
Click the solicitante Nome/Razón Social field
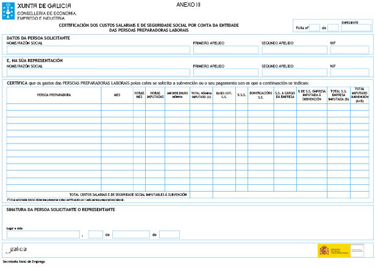97,50
